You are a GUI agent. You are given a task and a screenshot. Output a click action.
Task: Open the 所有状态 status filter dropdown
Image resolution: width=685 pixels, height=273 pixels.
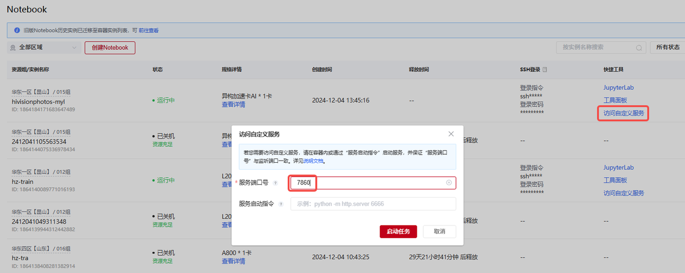(667, 47)
